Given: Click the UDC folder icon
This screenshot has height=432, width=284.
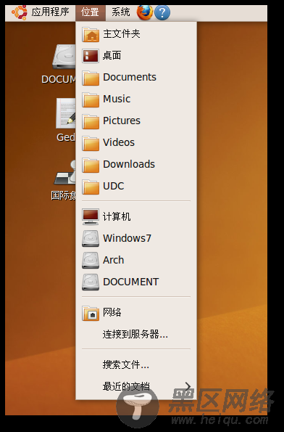Looking at the screenshot, I should tap(91, 187).
